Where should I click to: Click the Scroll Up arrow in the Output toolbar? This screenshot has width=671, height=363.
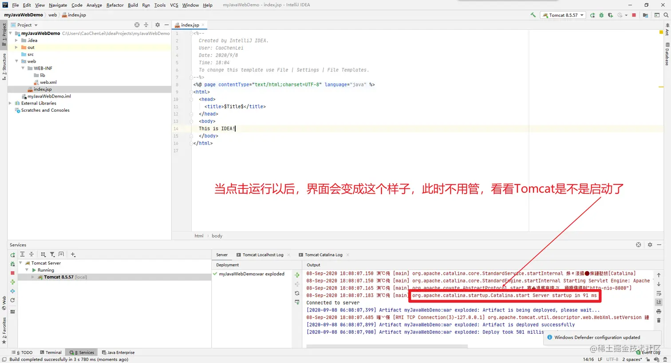click(659, 275)
